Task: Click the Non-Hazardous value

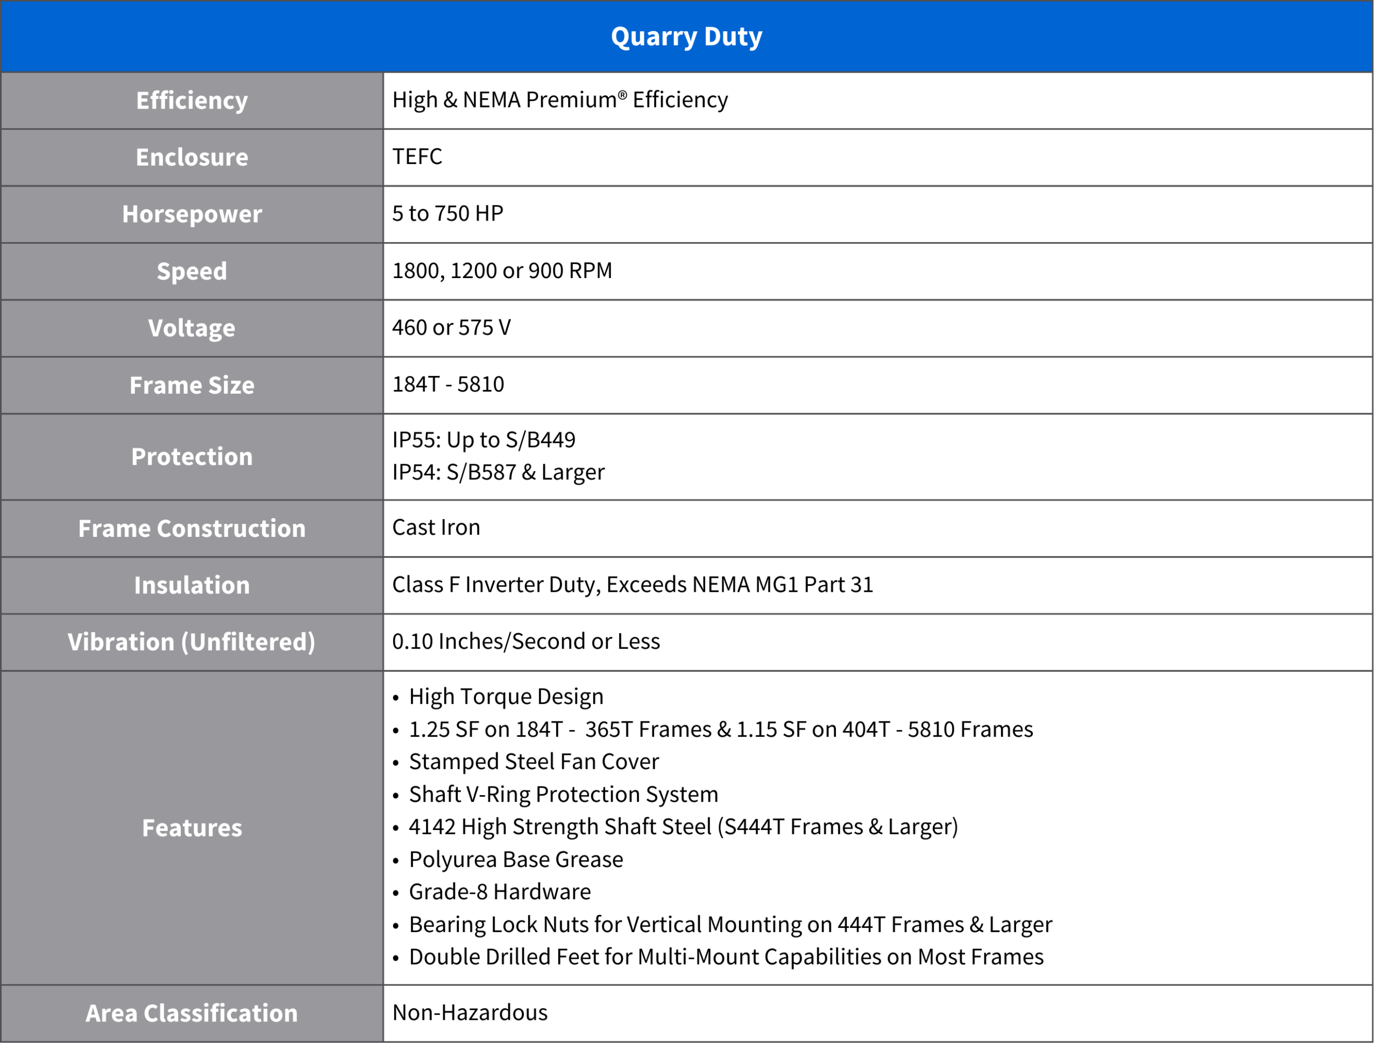Action: tap(470, 1013)
